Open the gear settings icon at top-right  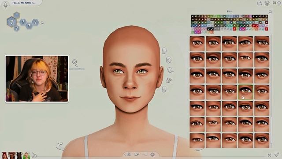267,3
